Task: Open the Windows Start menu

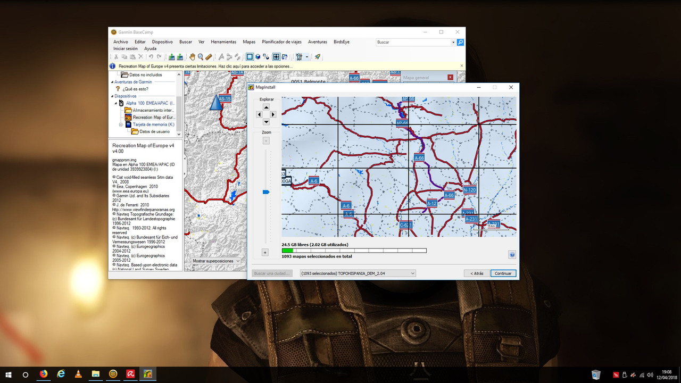Action: point(9,374)
